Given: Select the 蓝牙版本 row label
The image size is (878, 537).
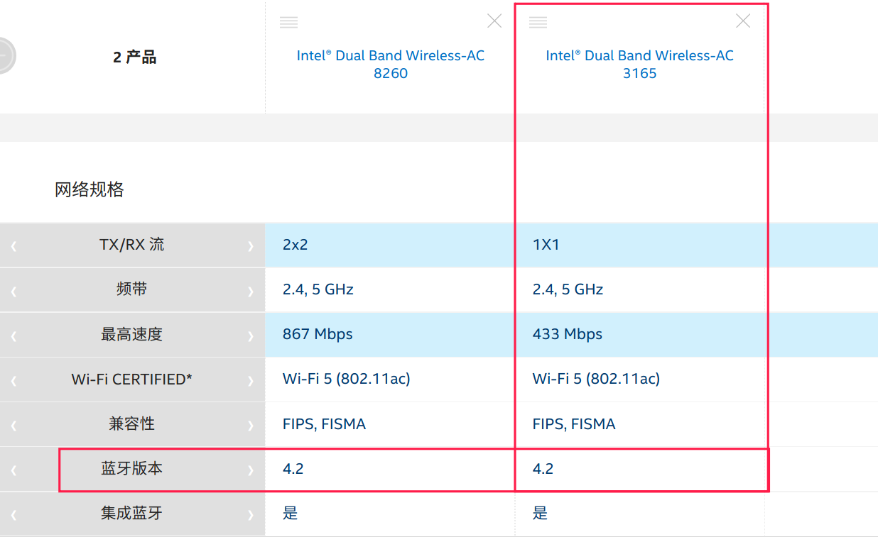Looking at the screenshot, I should pyautogui.click(x=131, y=469).
